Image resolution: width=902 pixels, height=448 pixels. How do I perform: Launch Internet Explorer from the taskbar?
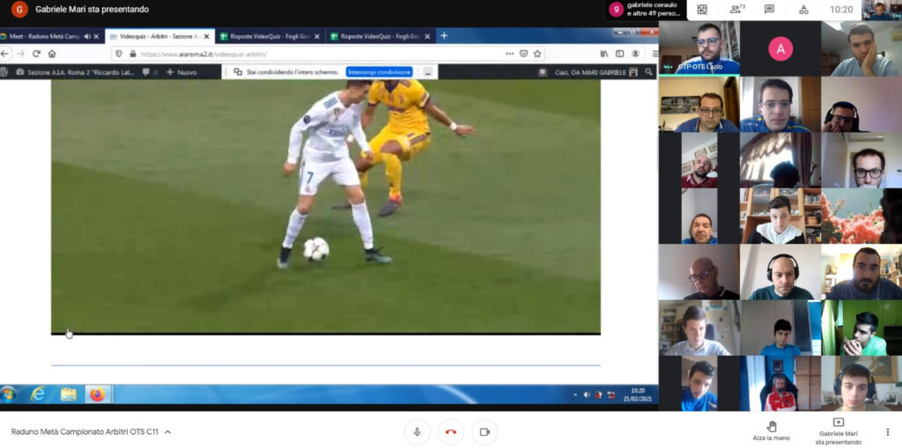pos(38,394)
